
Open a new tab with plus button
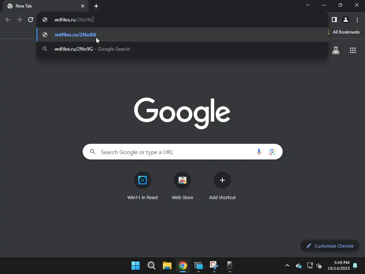pyautogui.click(x=96, y=6)
